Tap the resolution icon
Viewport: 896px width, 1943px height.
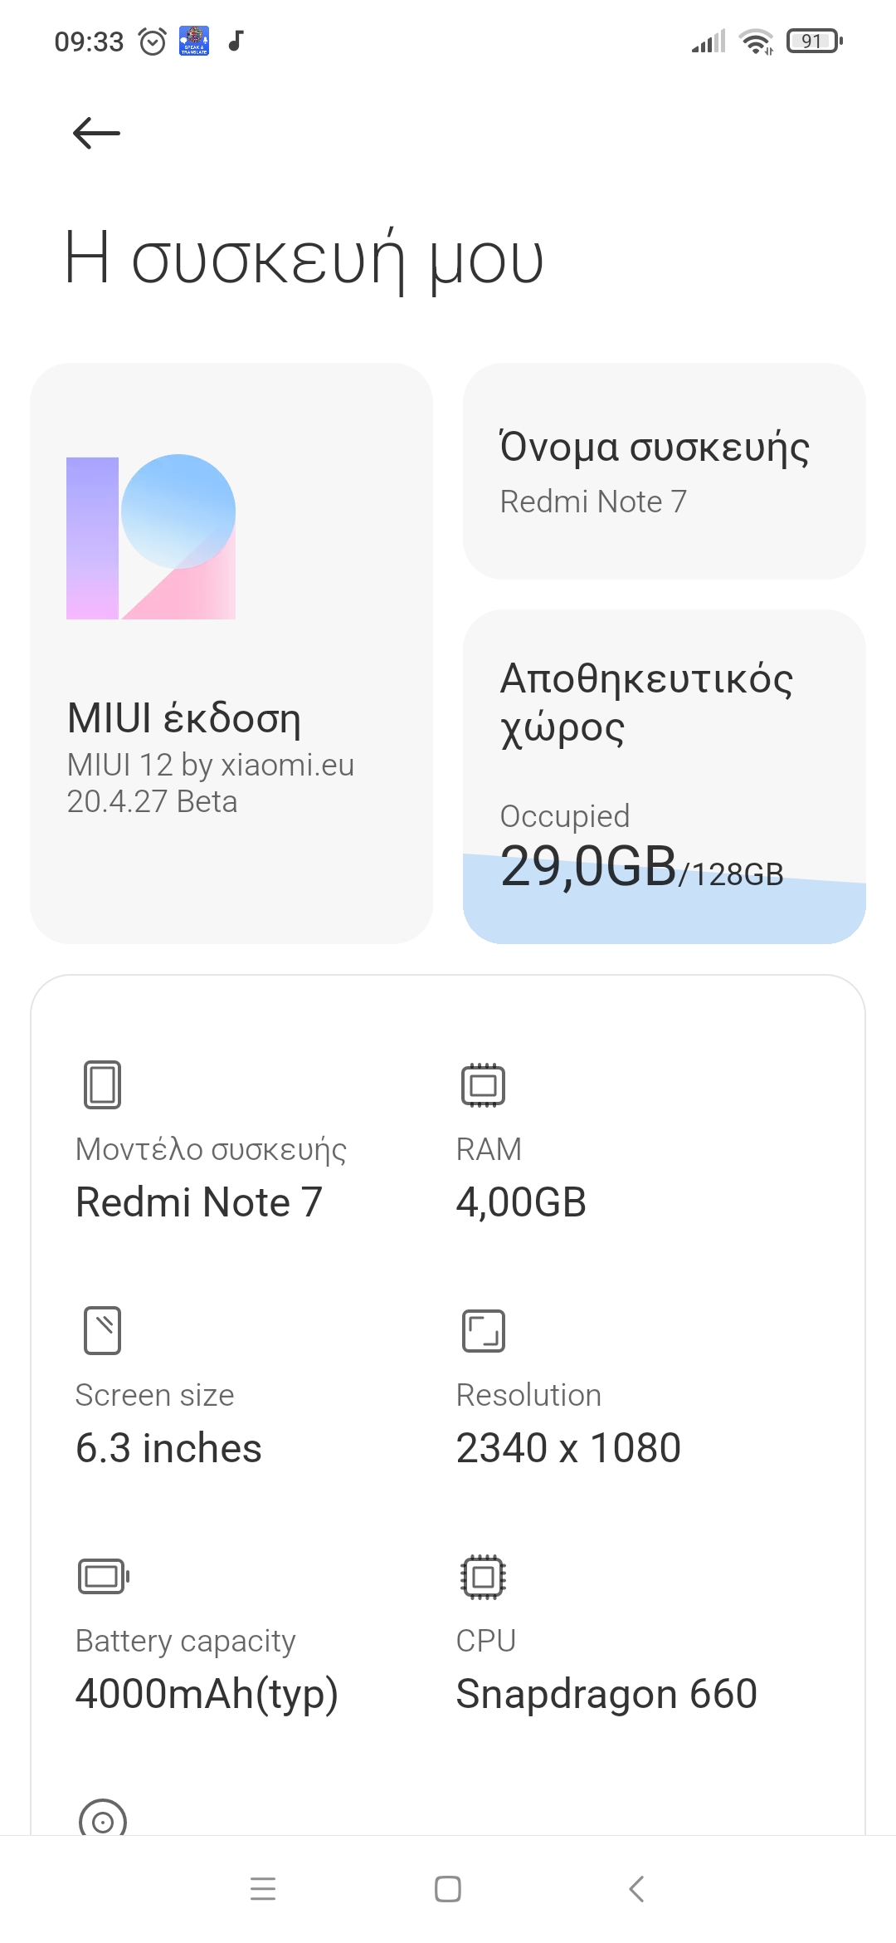click(483, 1330)
